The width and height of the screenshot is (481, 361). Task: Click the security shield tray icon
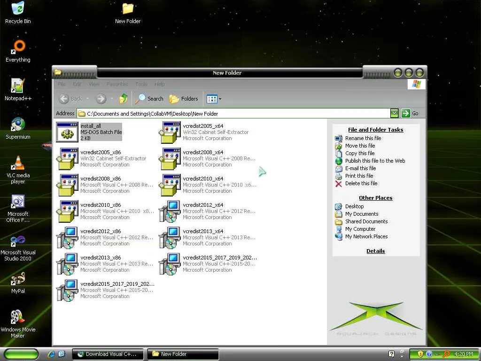[420, 354]
